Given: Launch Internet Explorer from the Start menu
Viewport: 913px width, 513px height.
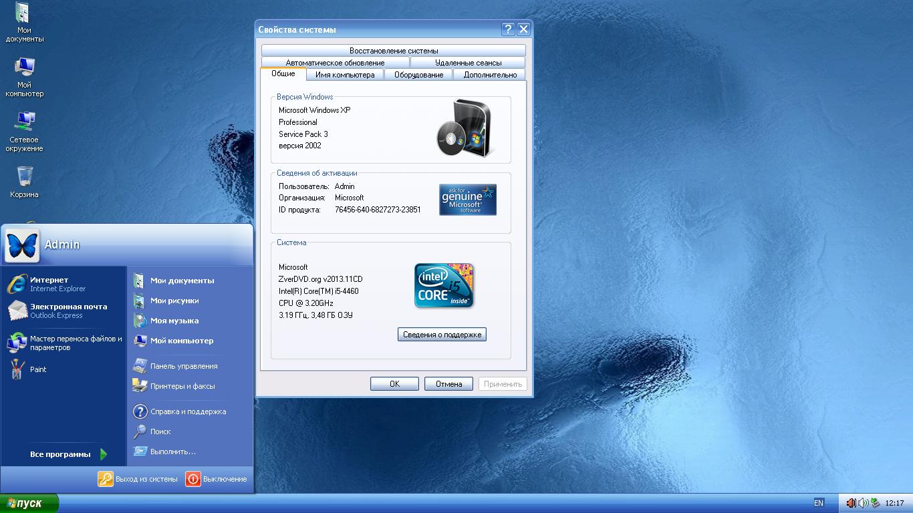Looking at the screenshot, I should [63, 284].
